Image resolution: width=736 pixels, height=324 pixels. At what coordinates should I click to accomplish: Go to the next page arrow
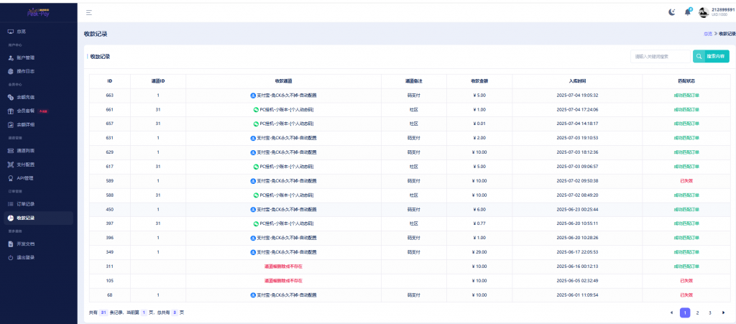pyautogui.click(x=723, y=313)
